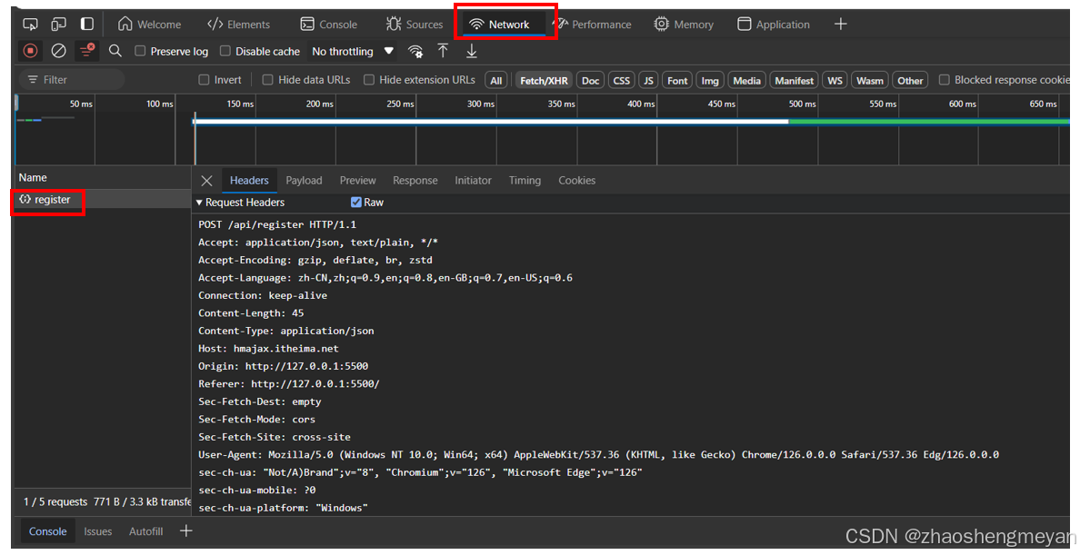The image size is (1080, 555).
Task: Open the No throttling dropdown
Action: tap(353, 52)
